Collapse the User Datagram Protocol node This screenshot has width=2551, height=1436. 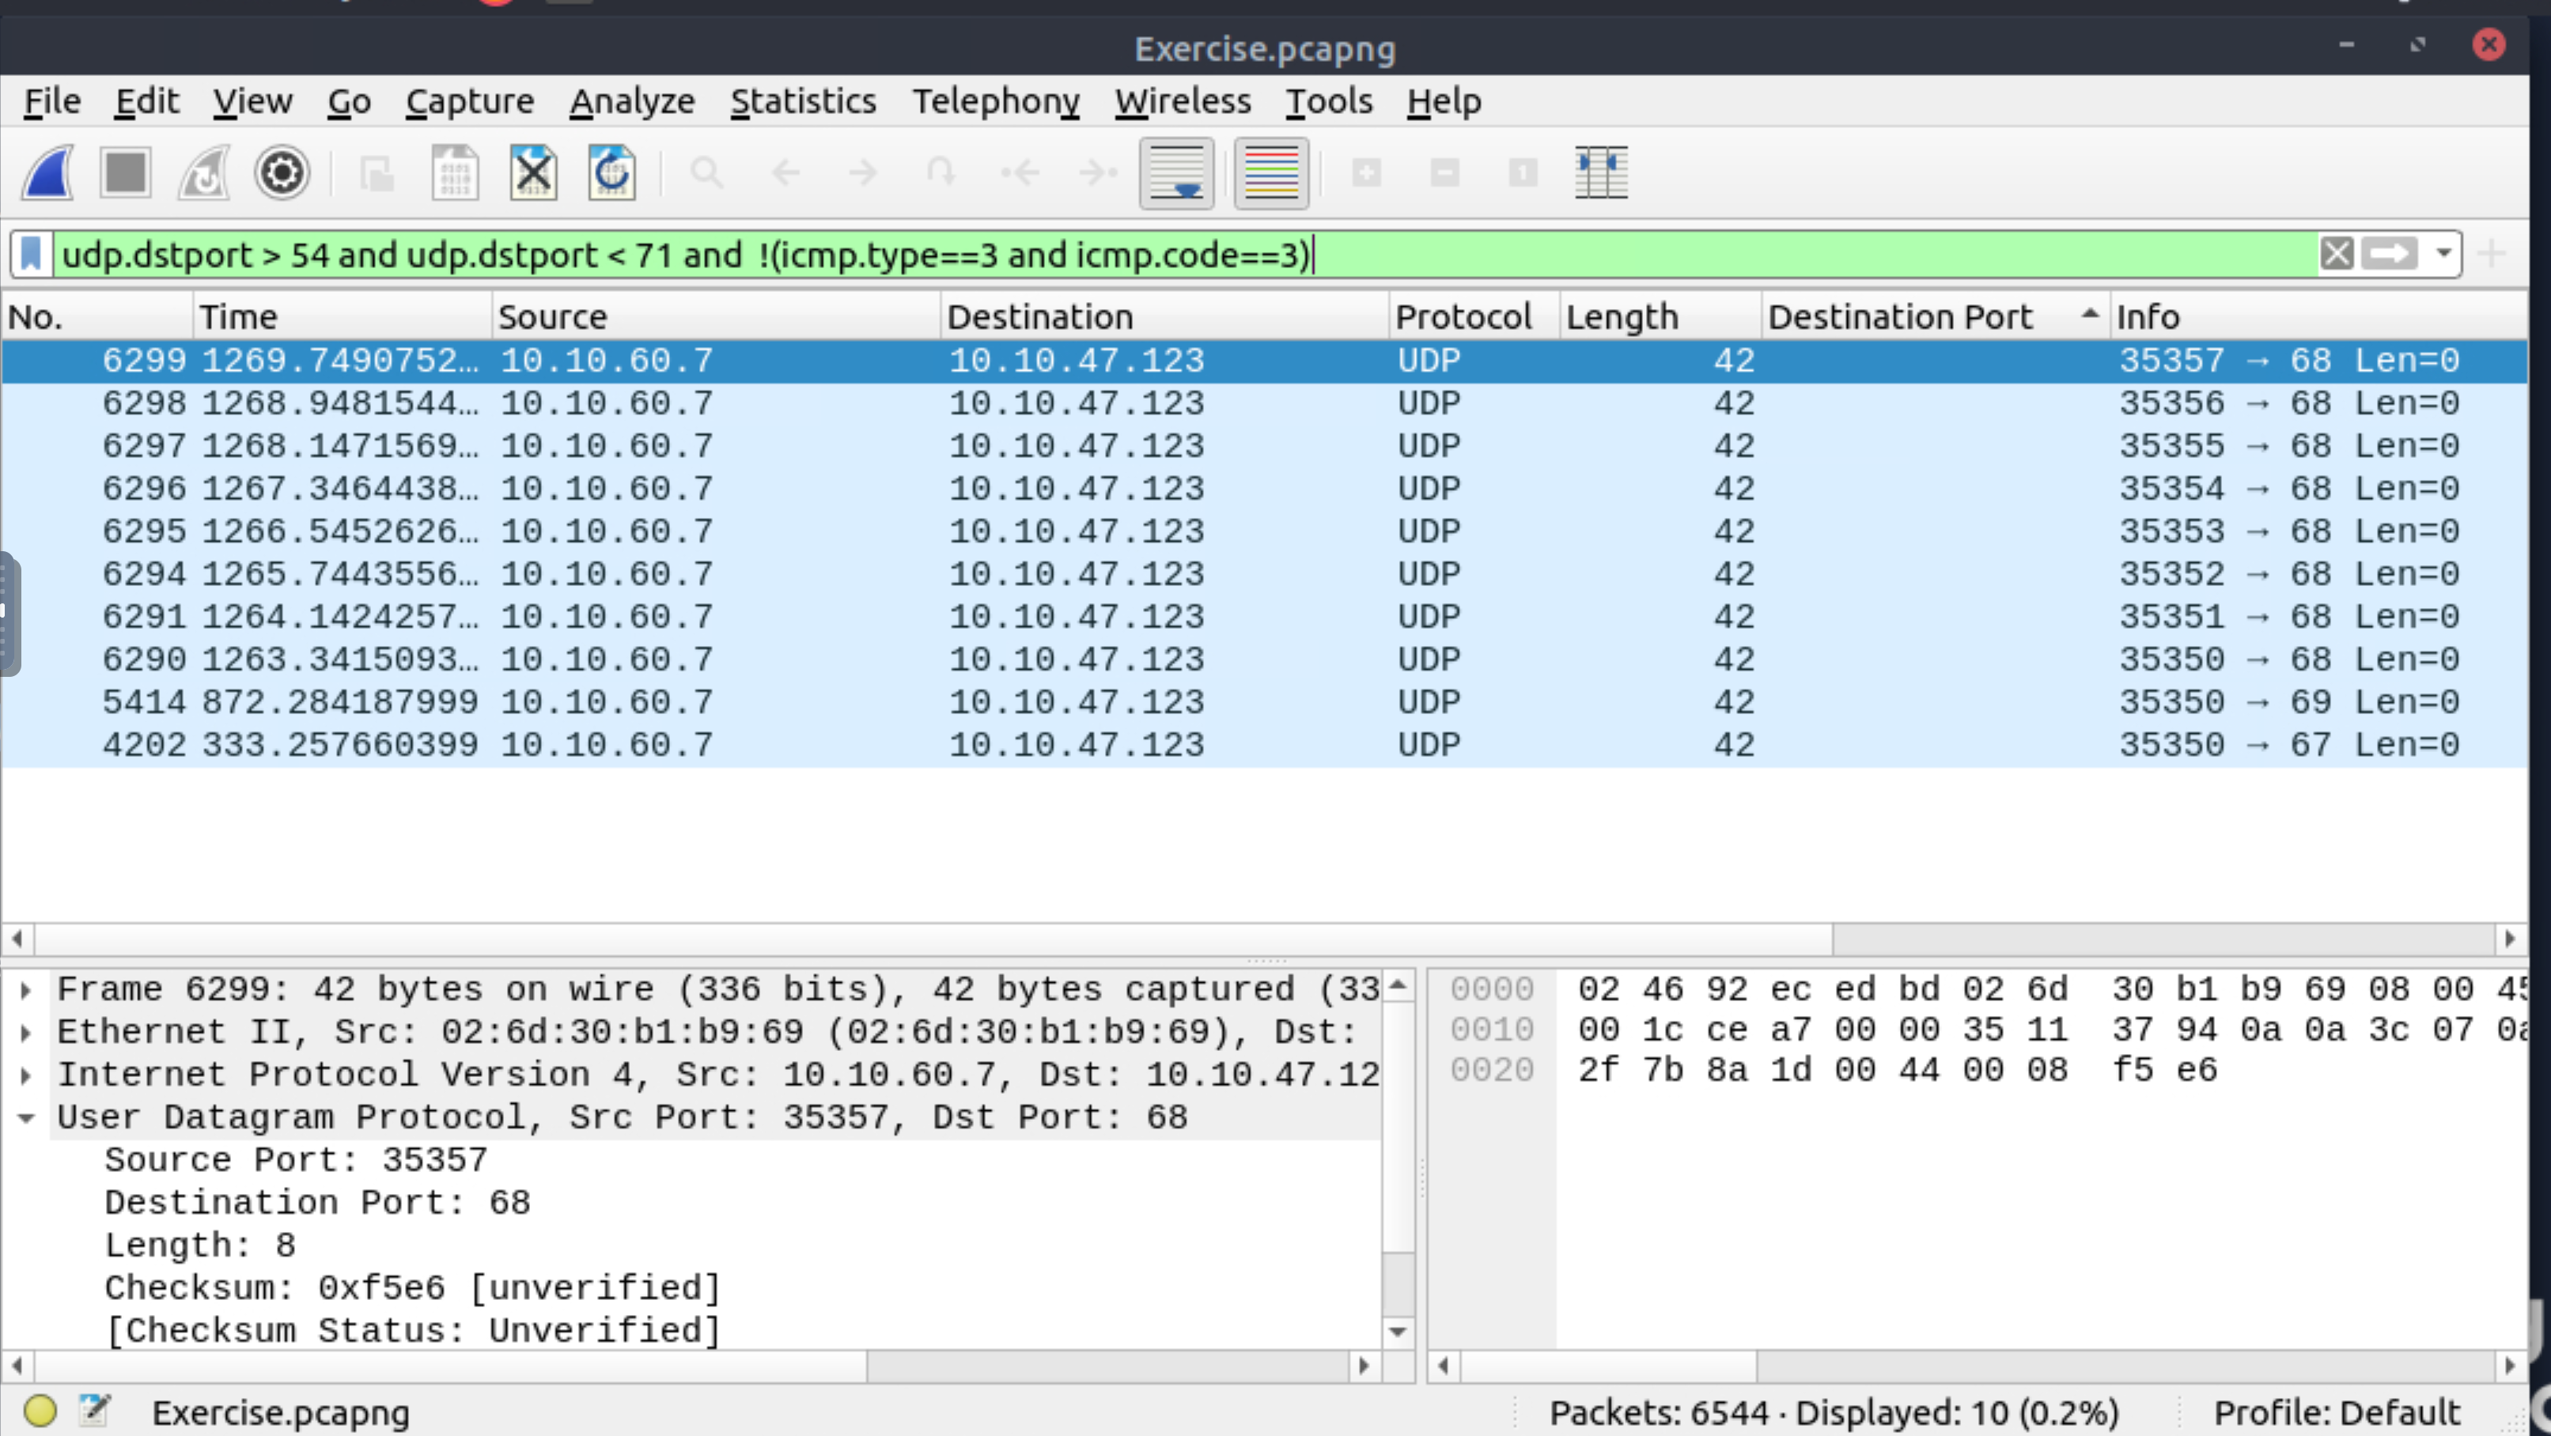coord(27,1117)
